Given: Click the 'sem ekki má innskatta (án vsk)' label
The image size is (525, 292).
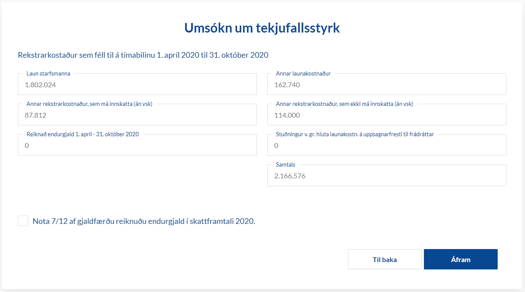Looking at the screenshot, I should [345, 104].
